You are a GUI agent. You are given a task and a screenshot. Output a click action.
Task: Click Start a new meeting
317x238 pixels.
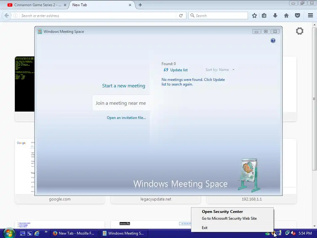(x=124, y=86)
